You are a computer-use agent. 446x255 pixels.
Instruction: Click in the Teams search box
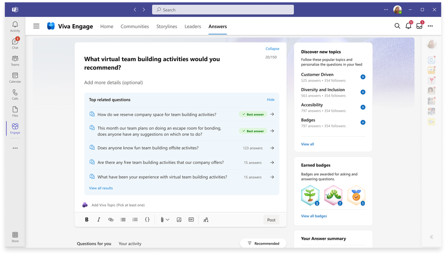pos(223,10)
